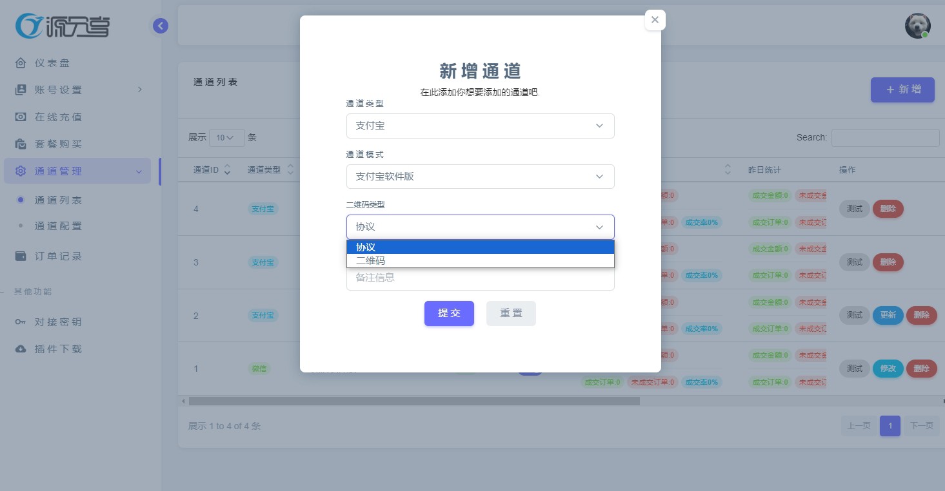Click the 展示 1 to 4 of 4 条 text

coord(224,426)
